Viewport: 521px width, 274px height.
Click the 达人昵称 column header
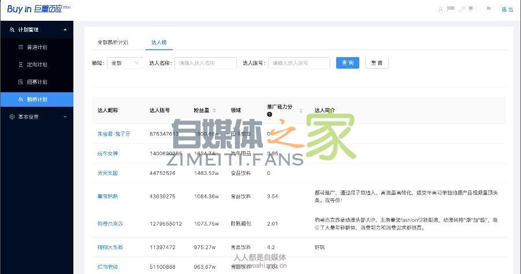point(107,110)
